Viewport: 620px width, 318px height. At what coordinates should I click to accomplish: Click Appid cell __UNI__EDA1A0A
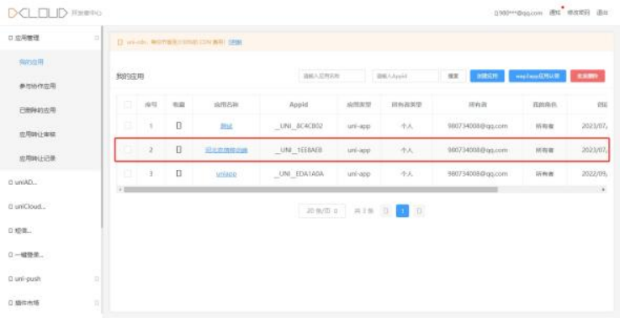tap(299, 174)
